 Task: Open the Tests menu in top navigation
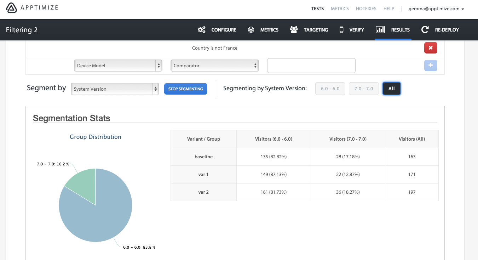(317, 9)
